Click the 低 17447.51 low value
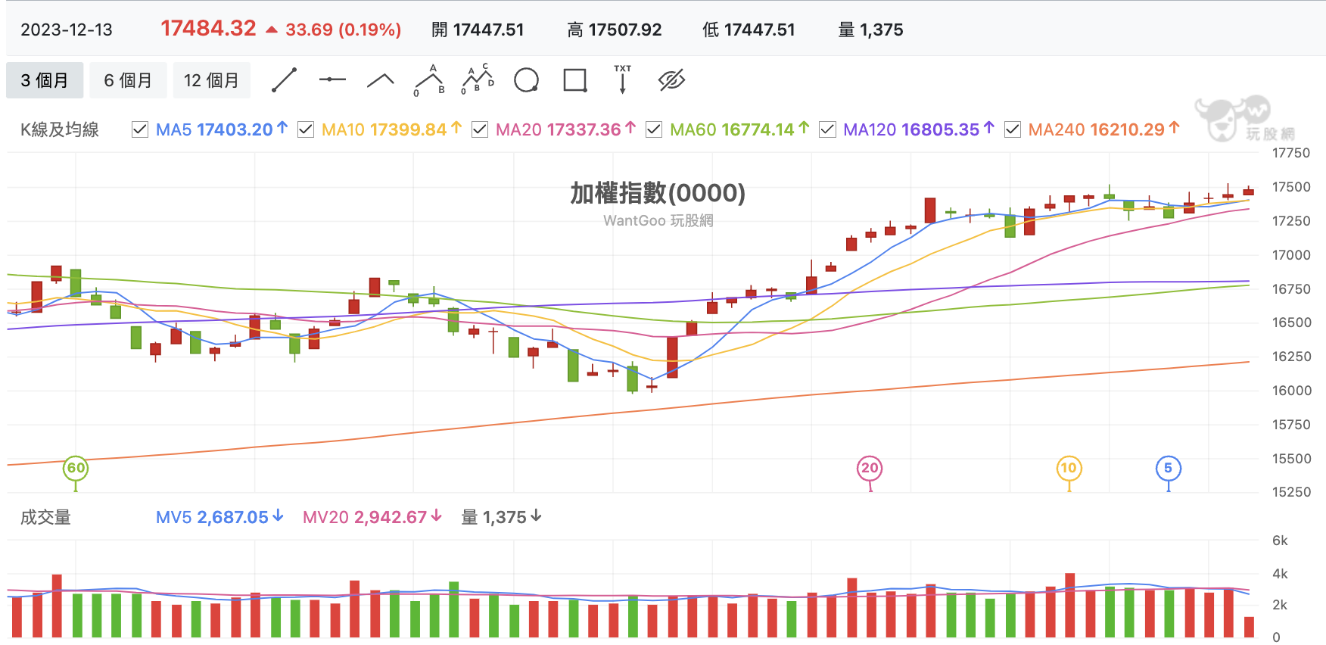This screenshot has height=645, width=1326. click(749, 30)
